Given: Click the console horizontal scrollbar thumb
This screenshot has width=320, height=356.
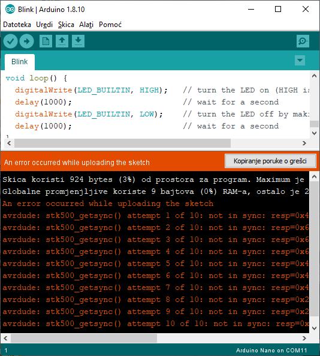Looking at the screenshot, I should click(84, 339).
